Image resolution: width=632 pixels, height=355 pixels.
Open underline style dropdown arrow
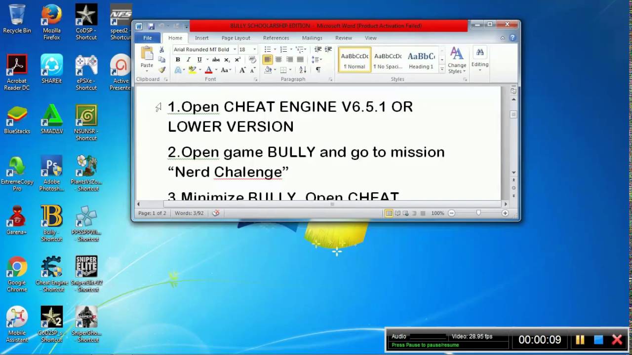[x=207, y=60]
